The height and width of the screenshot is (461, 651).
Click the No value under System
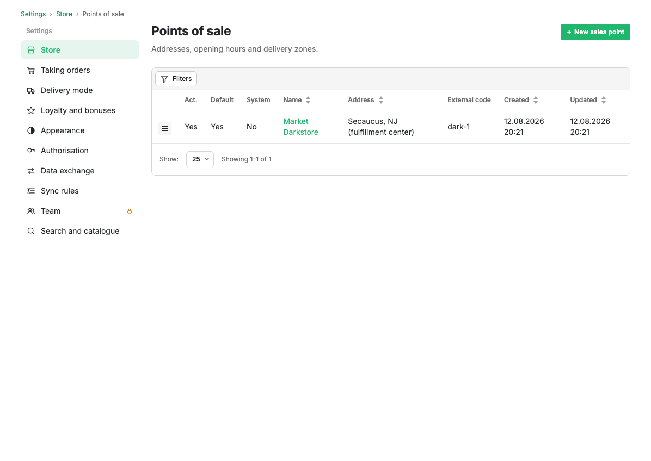point(251,127)
